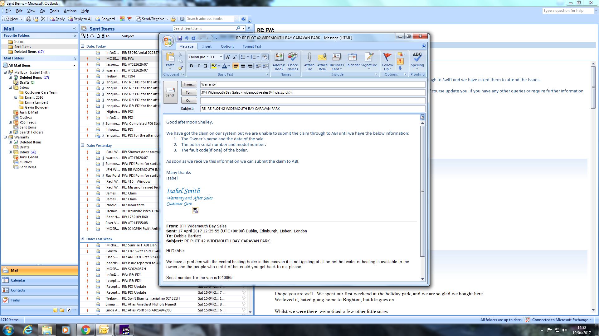Image resolution: width=599 pixels, height=336 pixels.
Task: Open the Actions menu
Action: 70,11
